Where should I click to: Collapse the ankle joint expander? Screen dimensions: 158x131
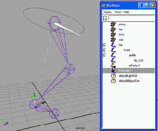pyautogui.click(x=104, y=55)
